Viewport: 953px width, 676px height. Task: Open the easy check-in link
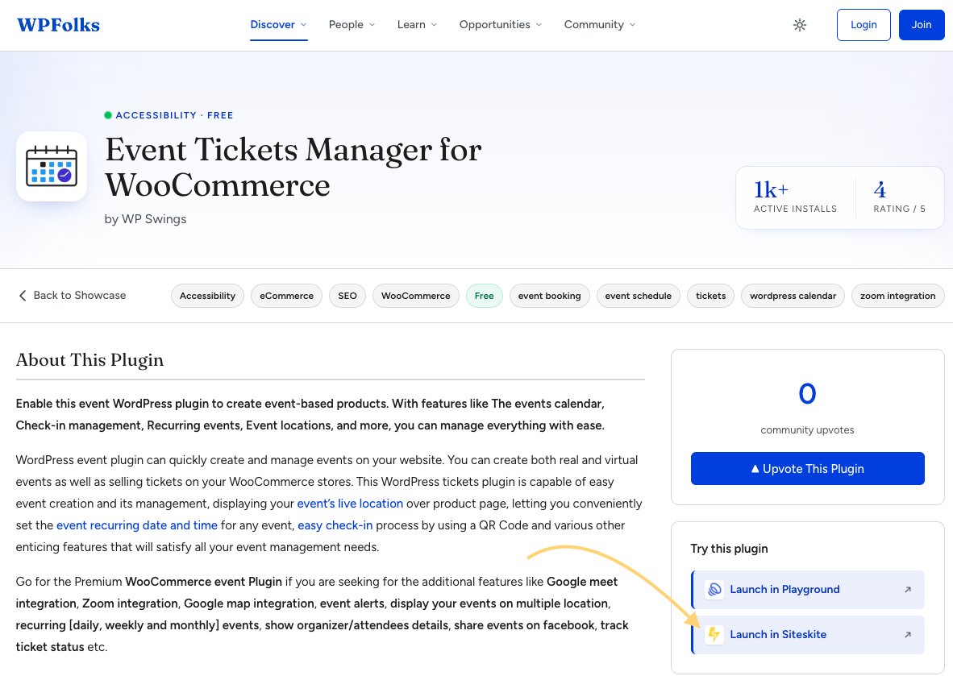point(335,525)
